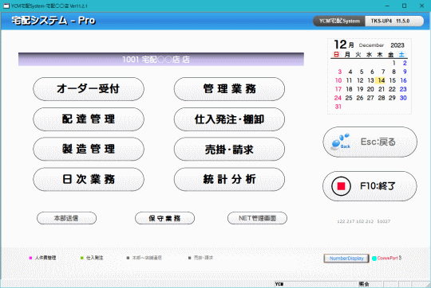Click the green 仕入発注 indicator
Image resolution: width=431 pixels, height=288 pixels.
tap(82, 258)
